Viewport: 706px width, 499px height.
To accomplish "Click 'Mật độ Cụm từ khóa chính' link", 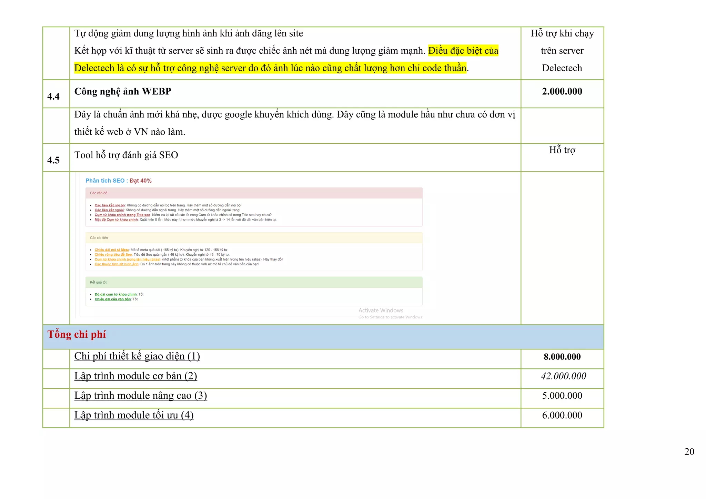I will (x=116, y=220).
